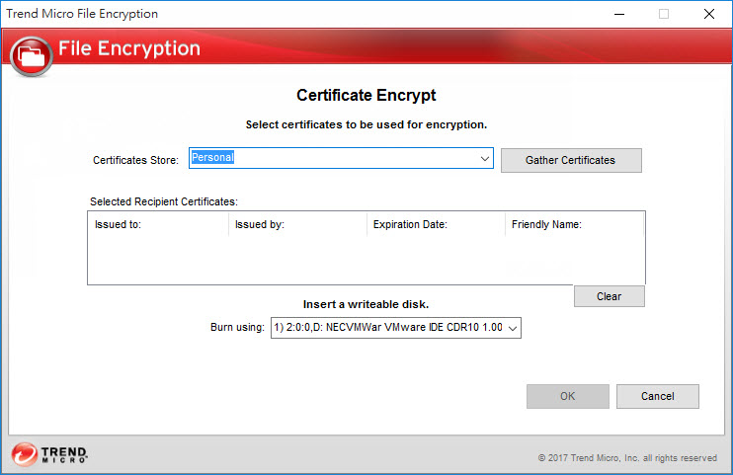Close the Trend Micro File Encryption window
The image size is (733, 475).
pos(709,14)
